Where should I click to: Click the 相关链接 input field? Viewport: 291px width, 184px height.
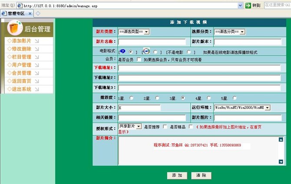[x=152, y=118]
